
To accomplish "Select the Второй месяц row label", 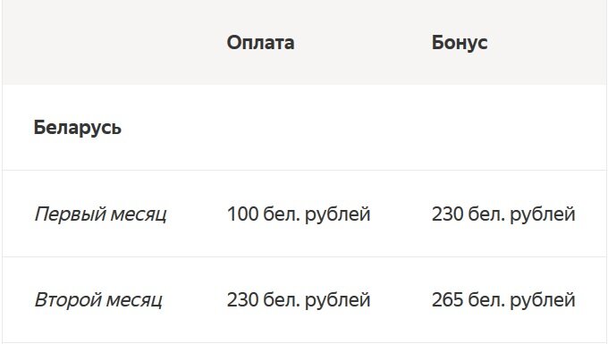I will click(x=98, y=300).
